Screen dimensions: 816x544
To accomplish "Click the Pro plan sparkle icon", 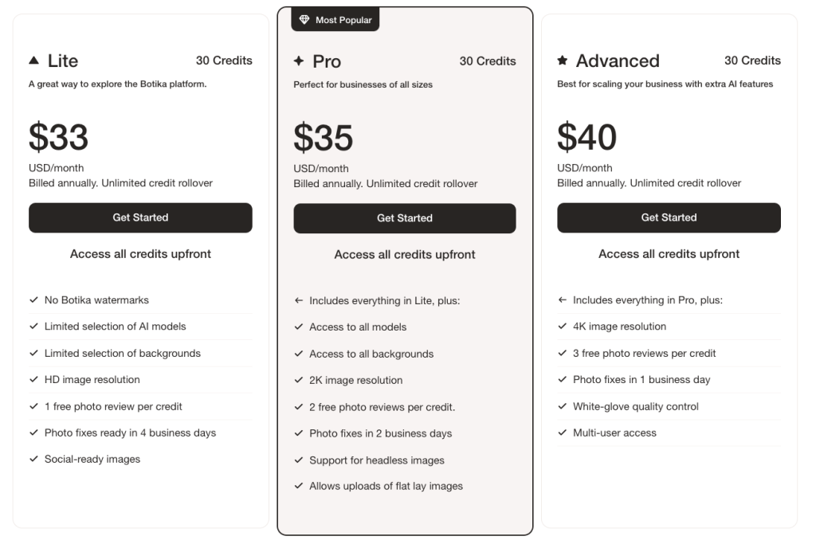I will click(299, 61).
